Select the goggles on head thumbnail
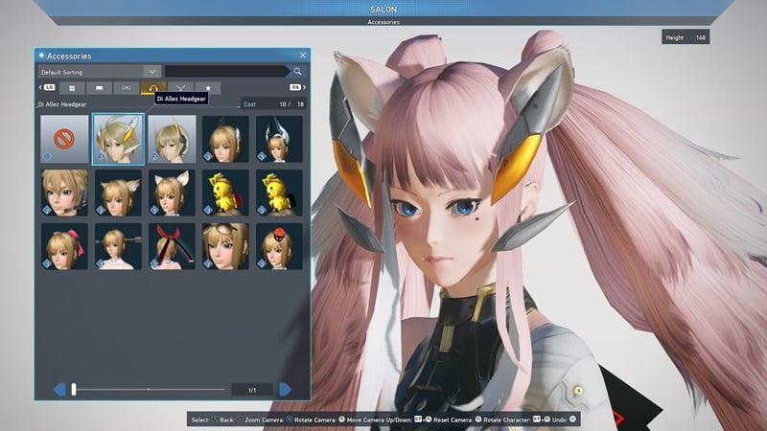 (x=225, y=246)
